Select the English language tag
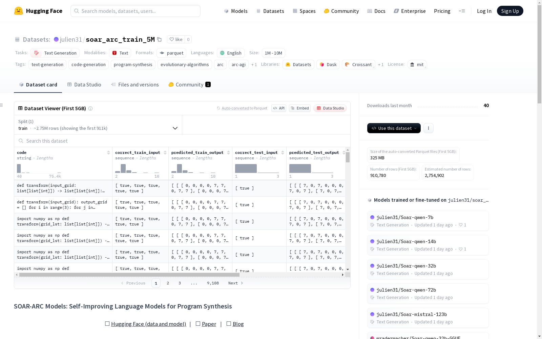Screen dimensions: 542x339 [x=231, y=53]
